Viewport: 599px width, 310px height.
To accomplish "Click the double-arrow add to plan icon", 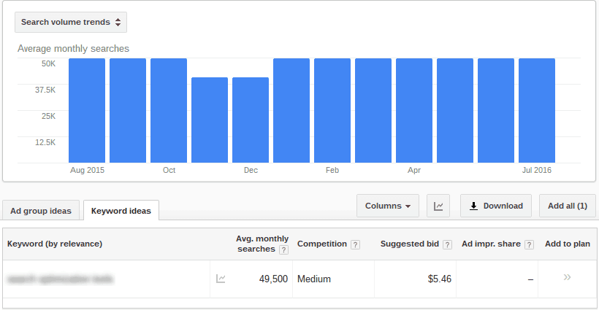I will [x=567, y=278].
